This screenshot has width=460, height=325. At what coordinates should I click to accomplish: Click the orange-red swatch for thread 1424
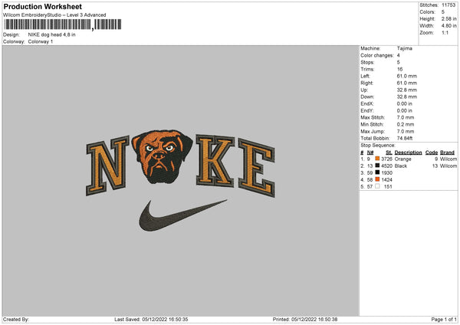(377, 179)
